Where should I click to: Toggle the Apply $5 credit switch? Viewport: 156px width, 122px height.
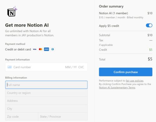149,26
